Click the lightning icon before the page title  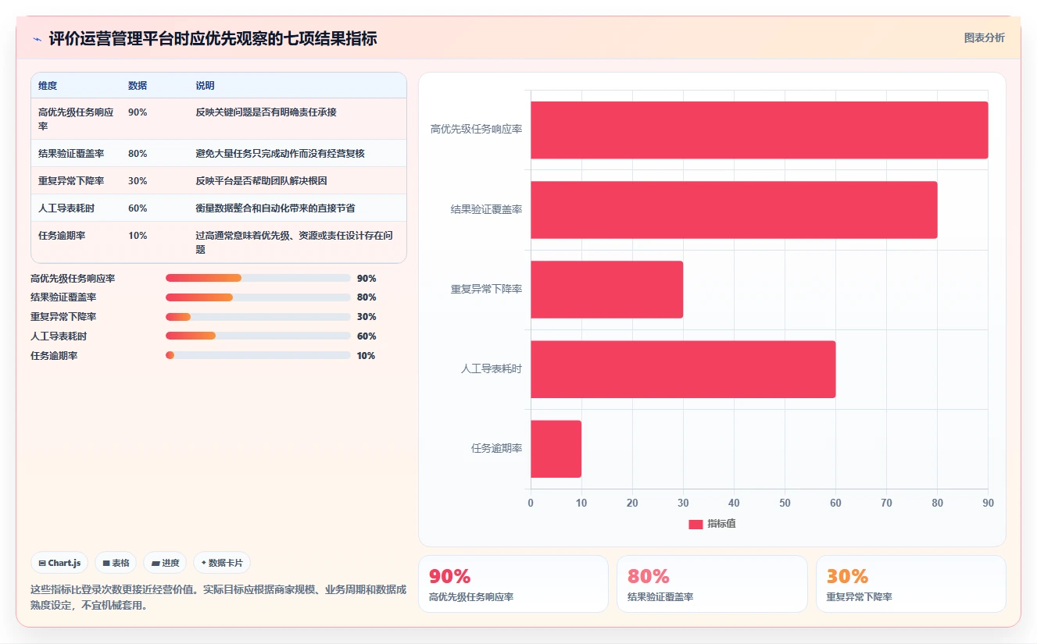pos(38,38)
